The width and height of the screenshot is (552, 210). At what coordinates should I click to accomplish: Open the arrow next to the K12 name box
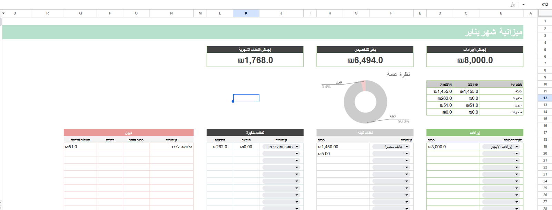tap(523, 4)
